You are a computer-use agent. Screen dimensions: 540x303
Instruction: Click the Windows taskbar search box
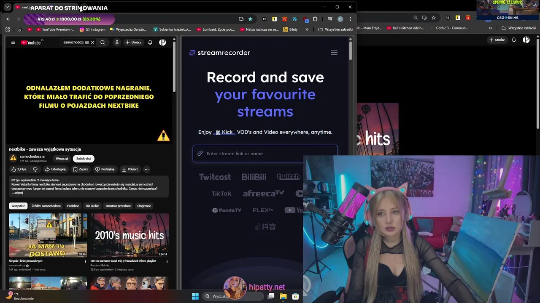(233, 296)
